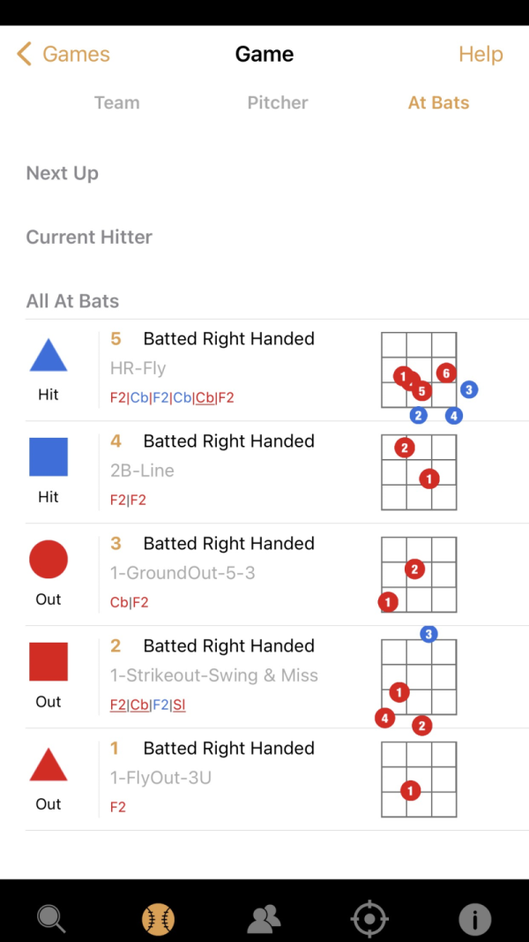Select the baseball tab bar icon

pos(159,918)
